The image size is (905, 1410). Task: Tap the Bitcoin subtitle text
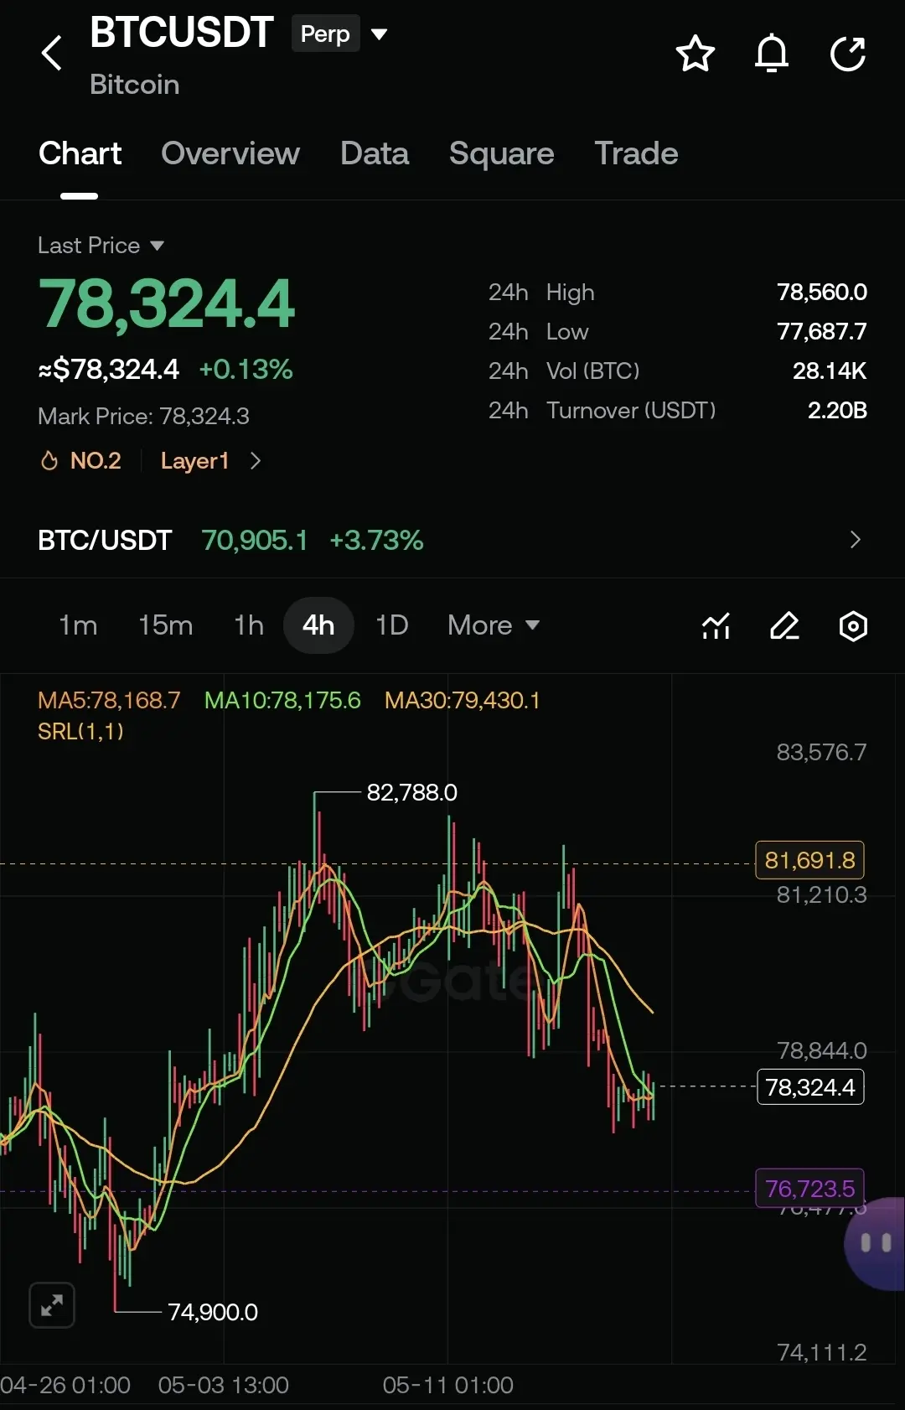pyautogui.click(x=134, y=85)
